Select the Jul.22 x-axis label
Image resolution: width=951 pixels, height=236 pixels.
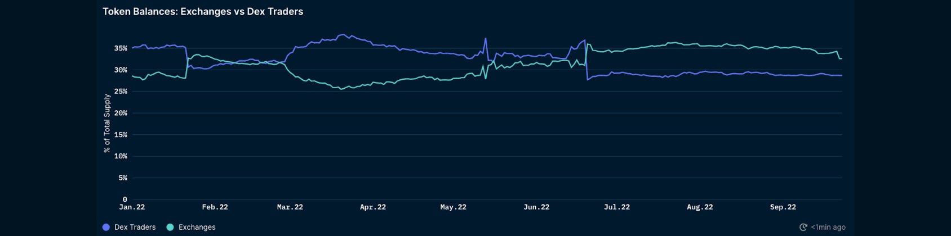click(x=617, y=207)
